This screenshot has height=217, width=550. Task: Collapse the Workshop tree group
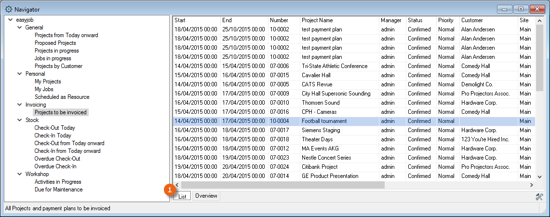(x=19, y=174)
